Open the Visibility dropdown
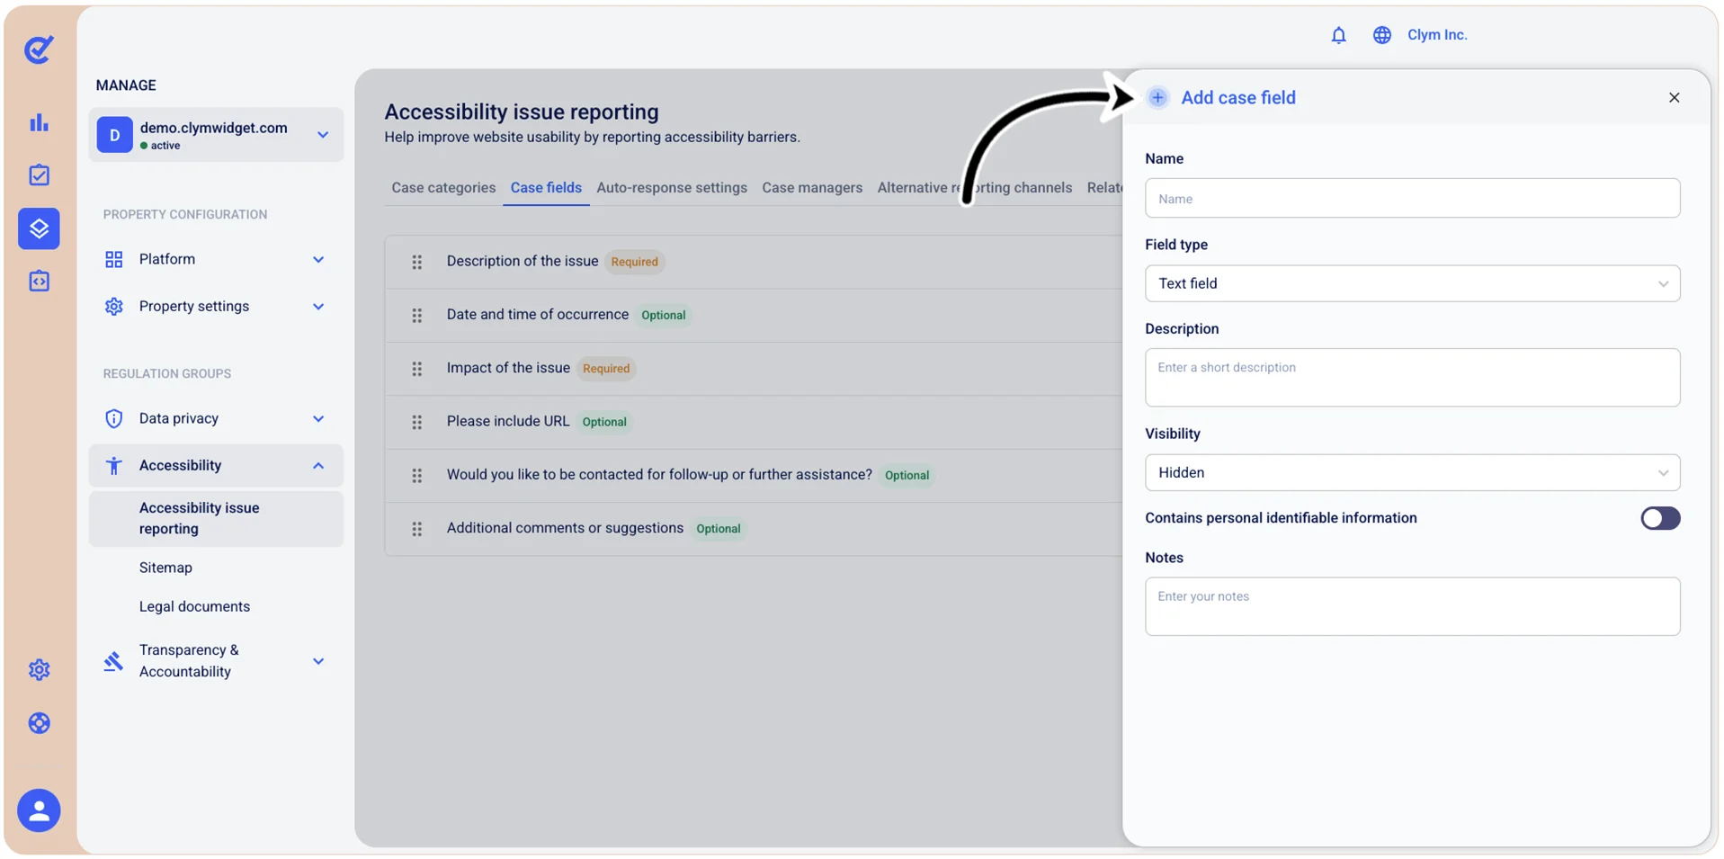The width and height of the screenshot is (1724, 859). [x=1412, y=472]
